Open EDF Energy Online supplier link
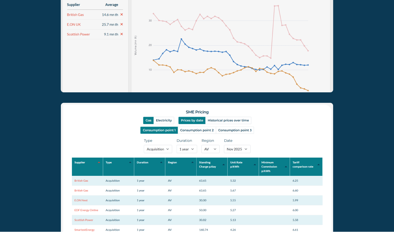This screenshot has height=232, width=394. (x=86, y=210)
